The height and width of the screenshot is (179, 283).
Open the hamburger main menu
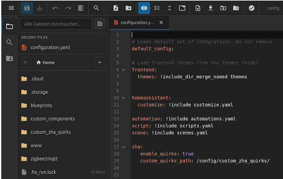11,8
